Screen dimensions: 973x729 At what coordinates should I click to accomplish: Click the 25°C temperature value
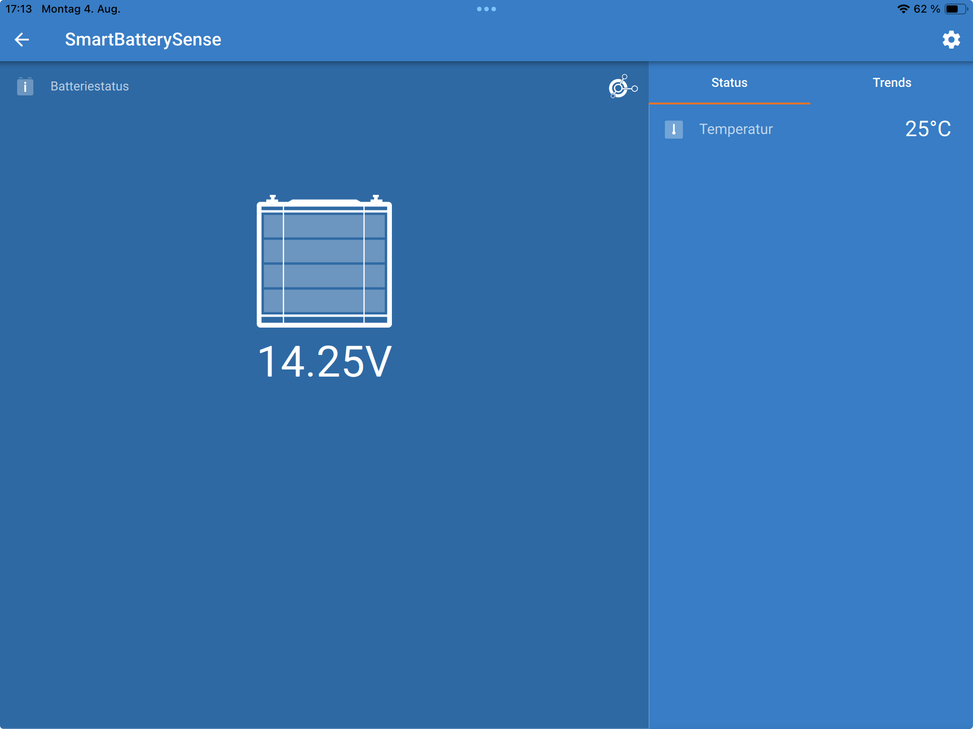[928, 130]
